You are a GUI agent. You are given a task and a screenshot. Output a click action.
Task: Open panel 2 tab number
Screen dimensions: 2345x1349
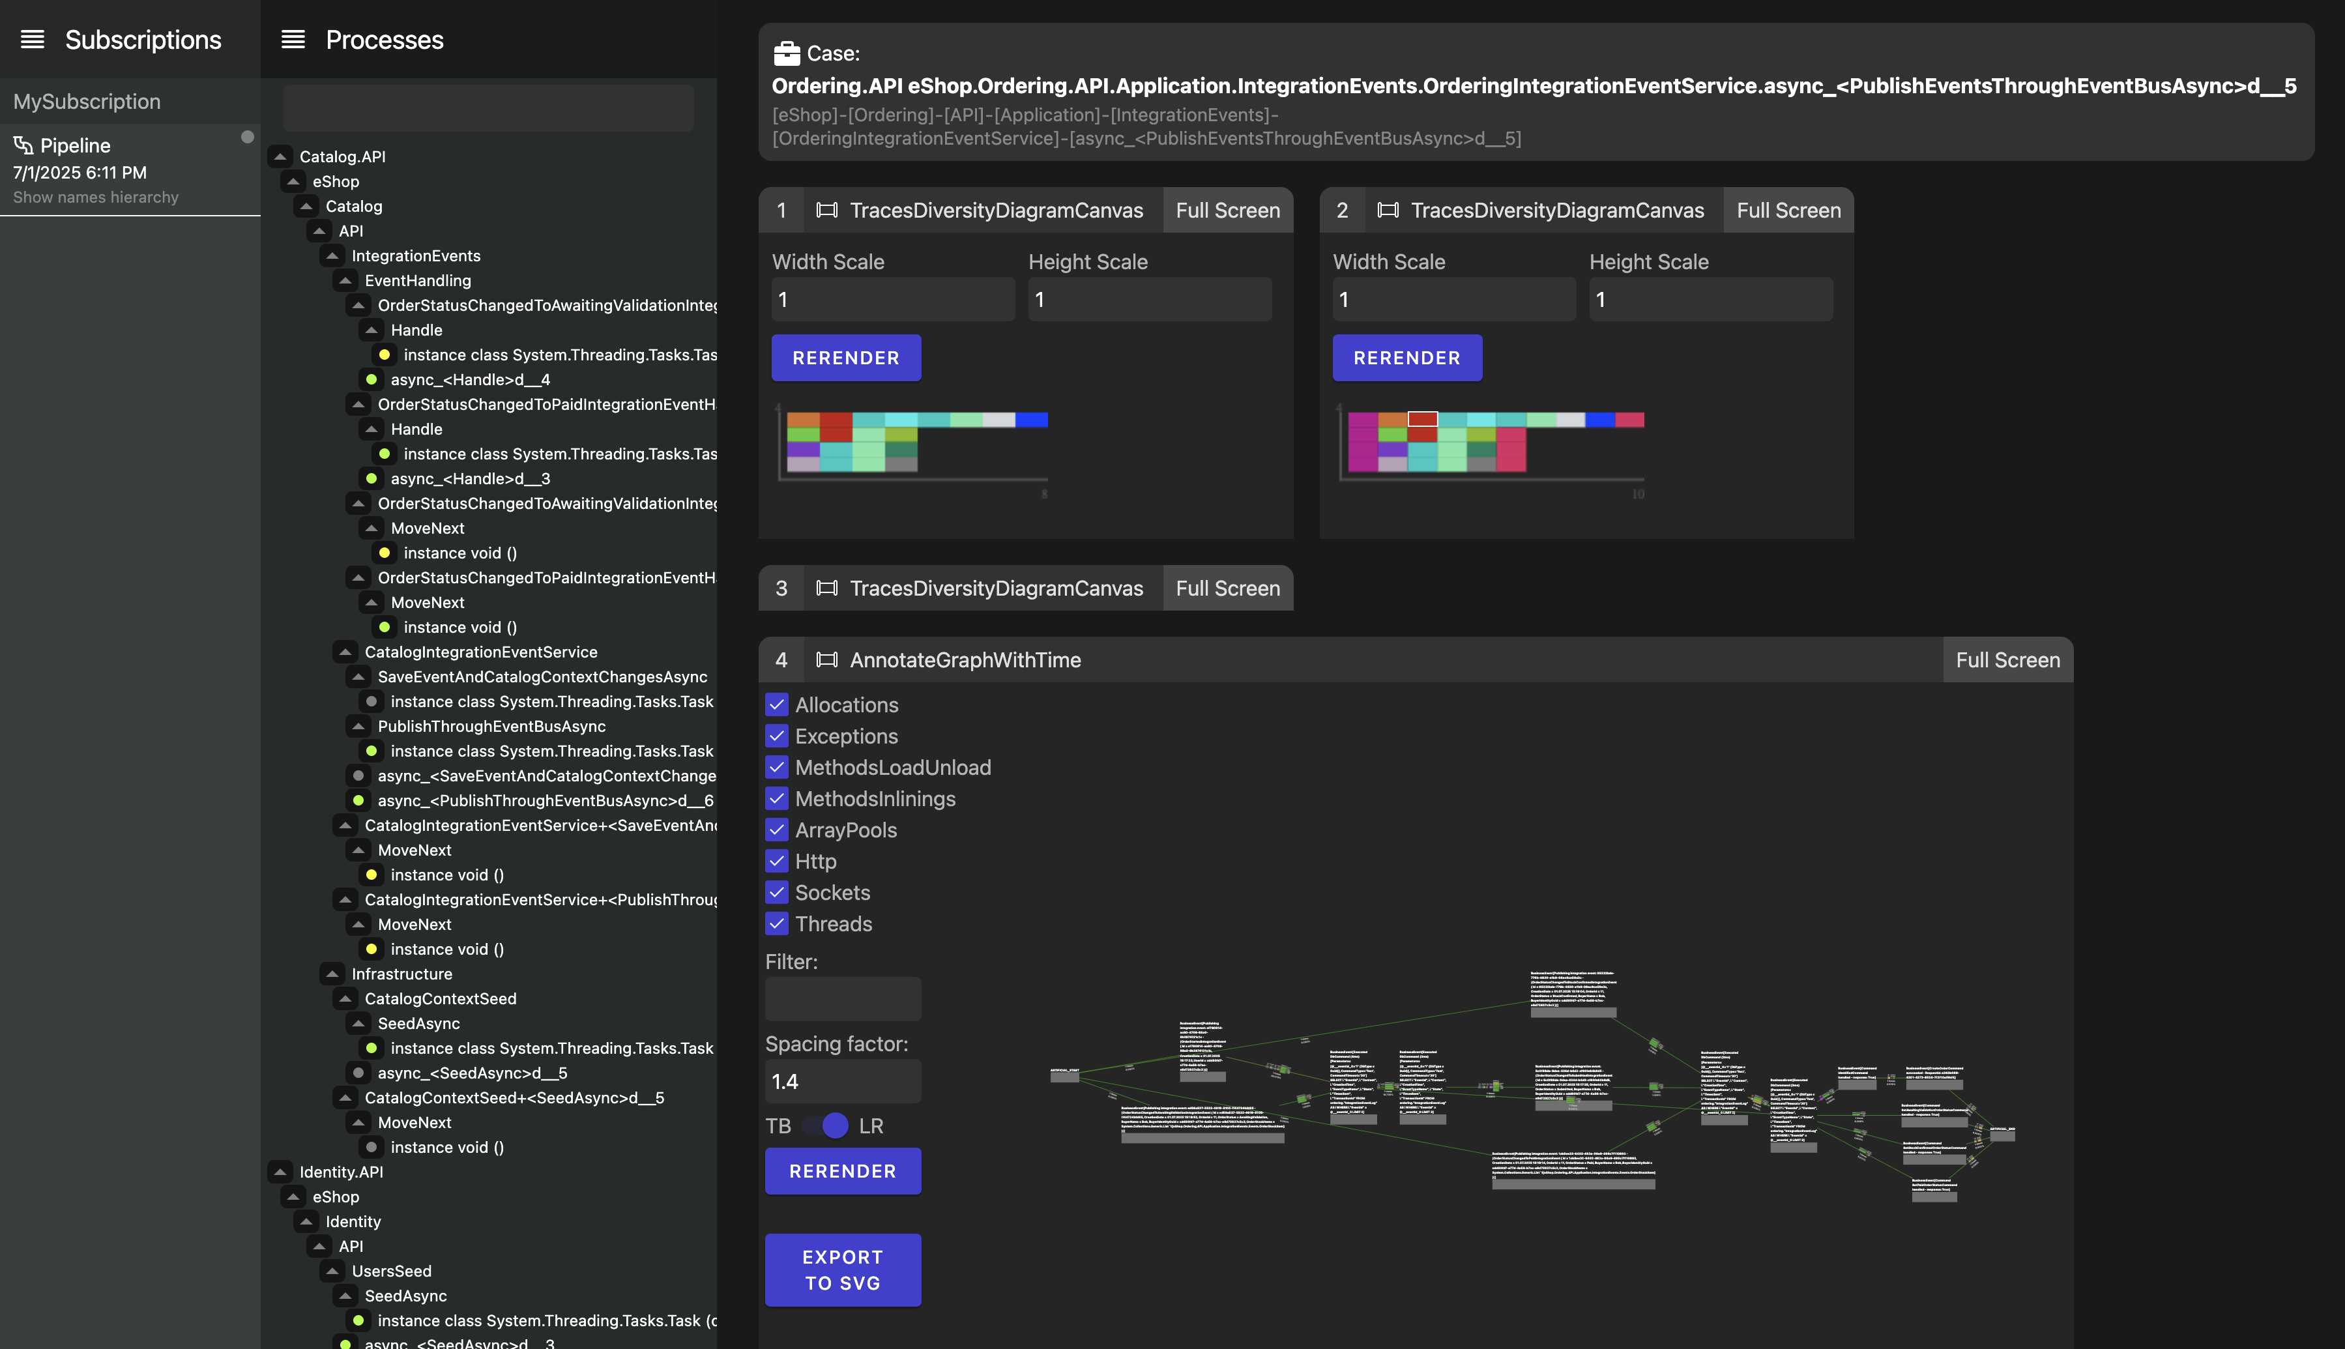1341,210
